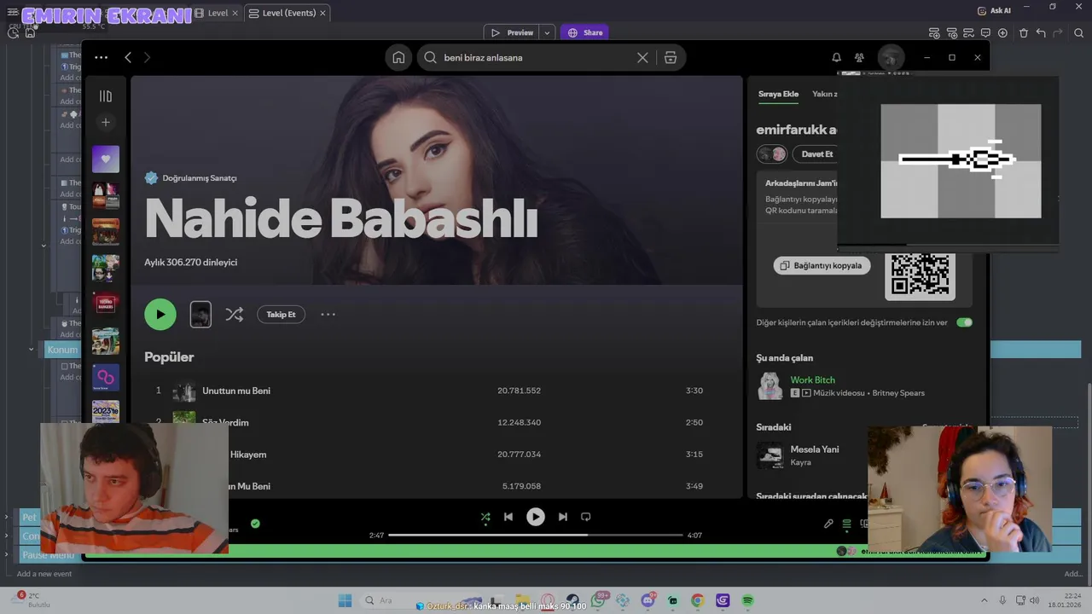Click the Preview button in editor
Screen dimensions: 1092x614
pyautogui.click(x=512, y=32)
